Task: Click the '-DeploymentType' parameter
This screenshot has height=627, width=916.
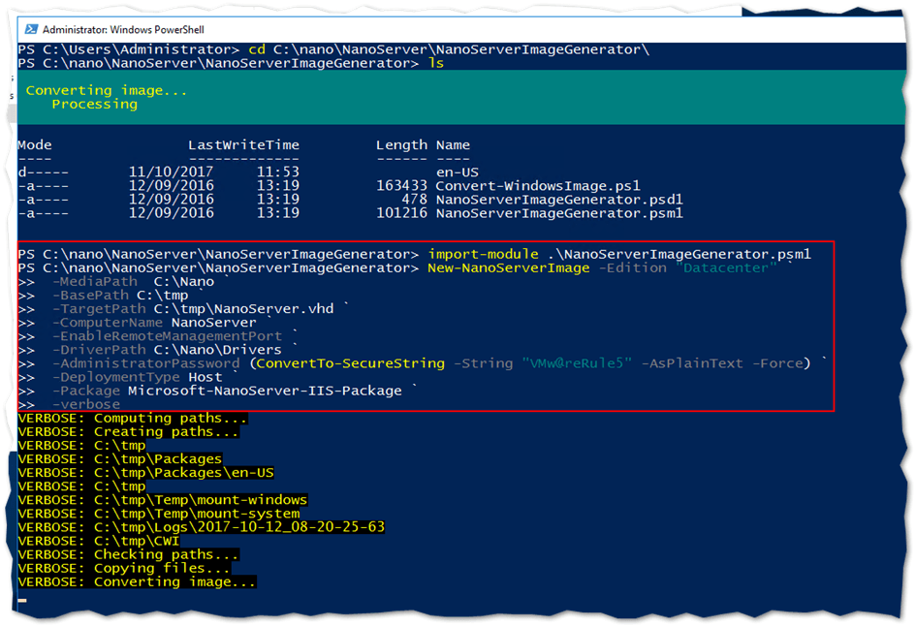Action: coord(115,378)
